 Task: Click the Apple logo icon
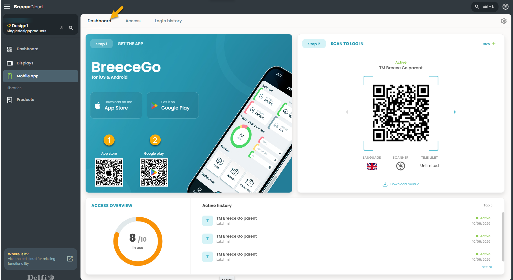click(x=98, y=106)
